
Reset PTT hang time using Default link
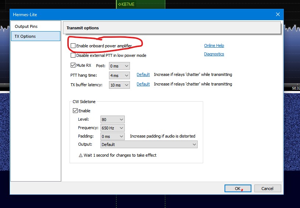click(143, 74)
